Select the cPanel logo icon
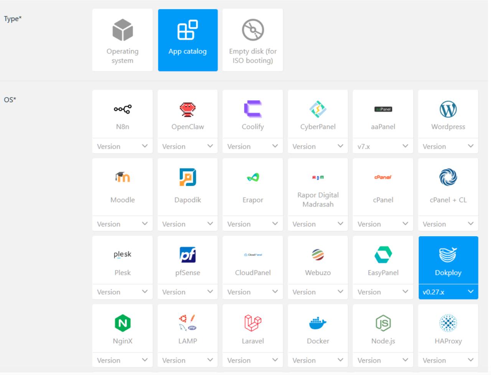 click(x=383, y=177)
